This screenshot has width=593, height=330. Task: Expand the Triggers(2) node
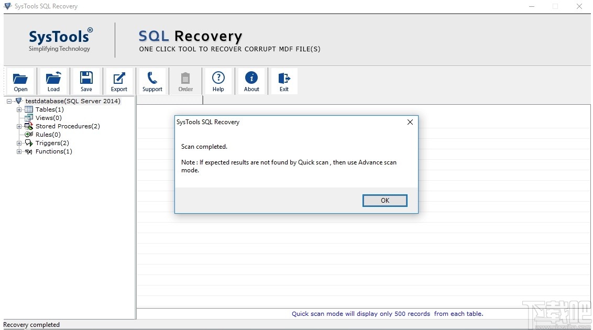[19, 143]
